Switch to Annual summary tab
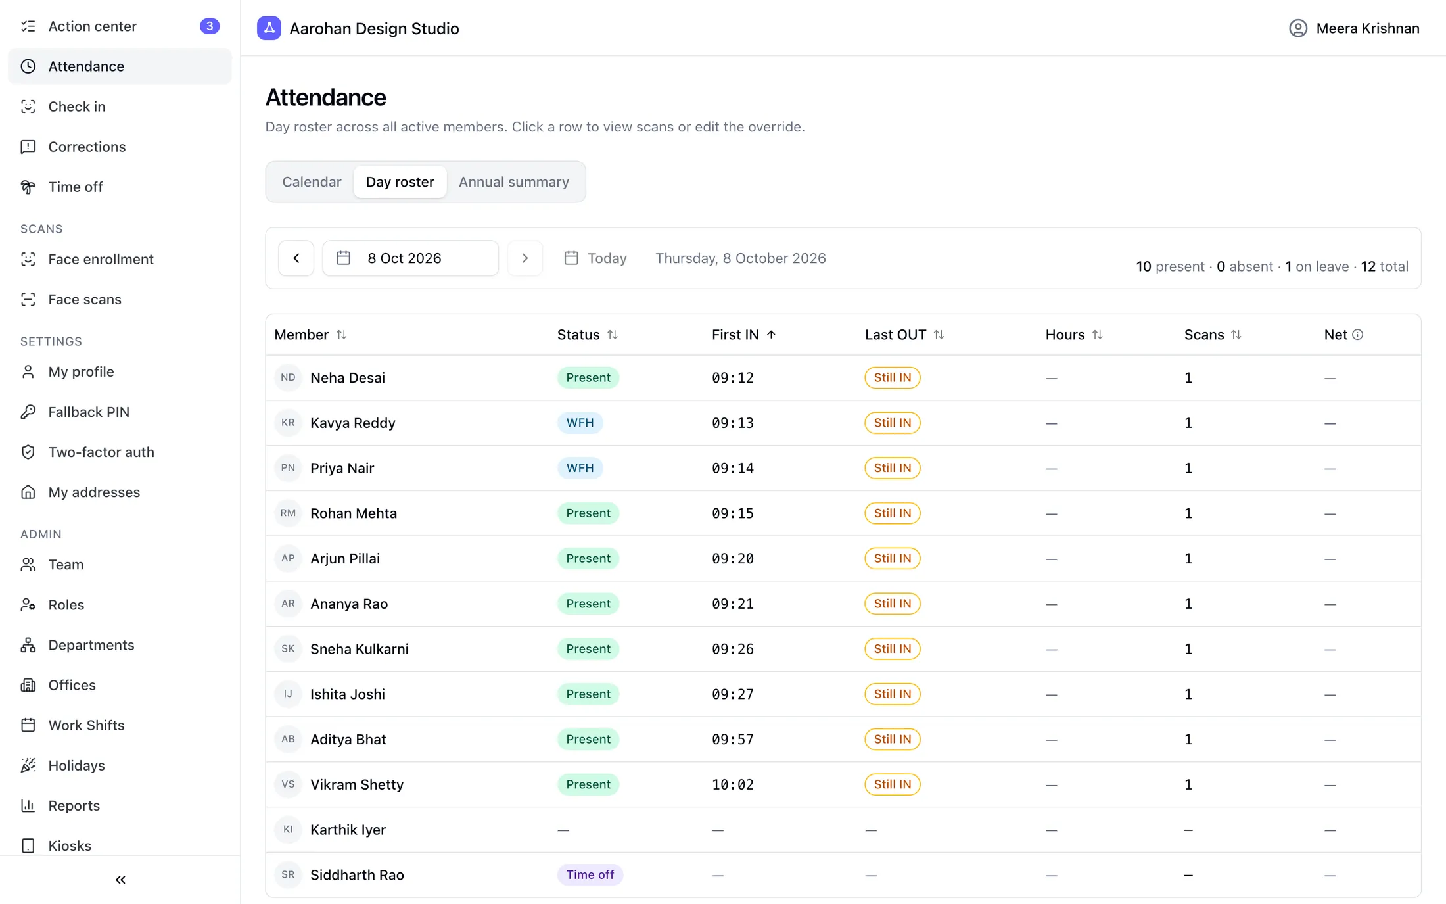 tap(514, 182)
